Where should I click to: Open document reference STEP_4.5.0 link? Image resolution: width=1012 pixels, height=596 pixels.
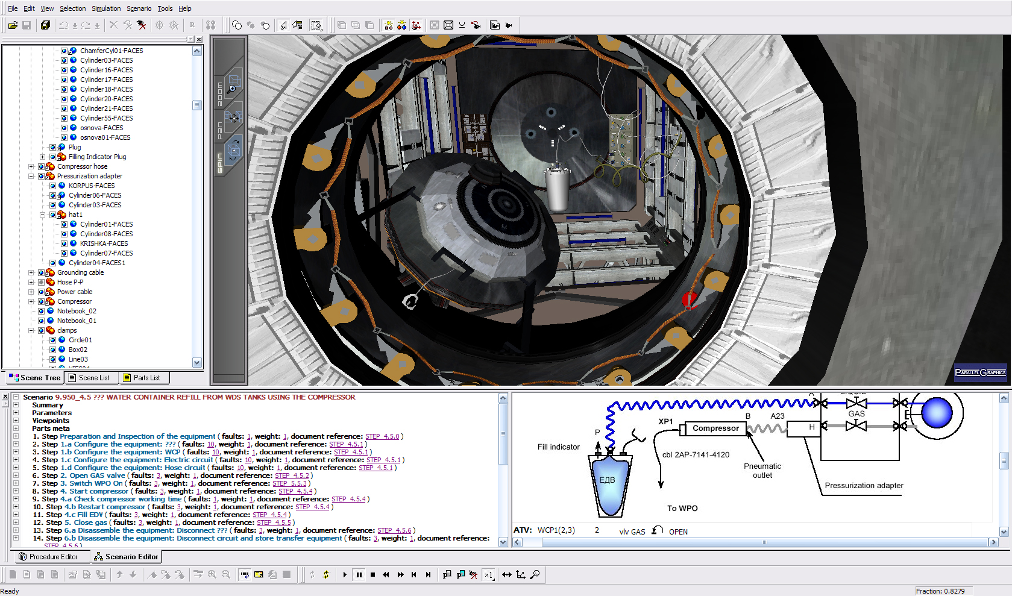[x=382, y=436]
